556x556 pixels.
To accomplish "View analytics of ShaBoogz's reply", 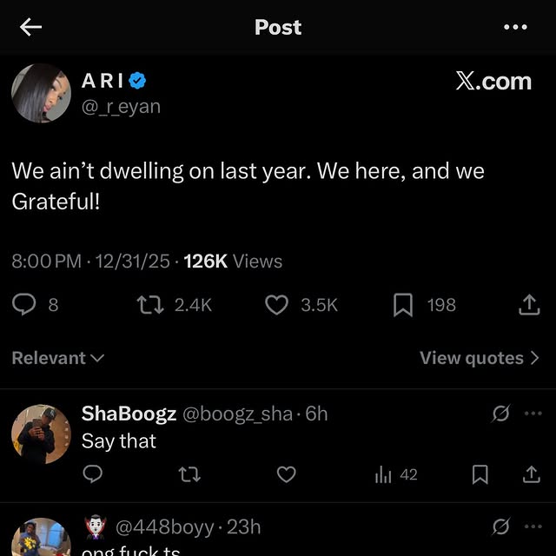I will (x=383, y=474).
